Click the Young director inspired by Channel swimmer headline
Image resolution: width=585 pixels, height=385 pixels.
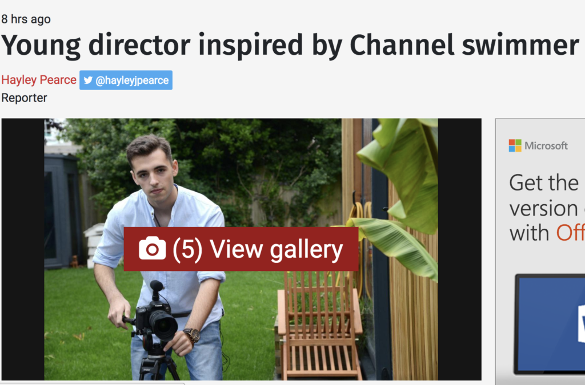point(290,45)
